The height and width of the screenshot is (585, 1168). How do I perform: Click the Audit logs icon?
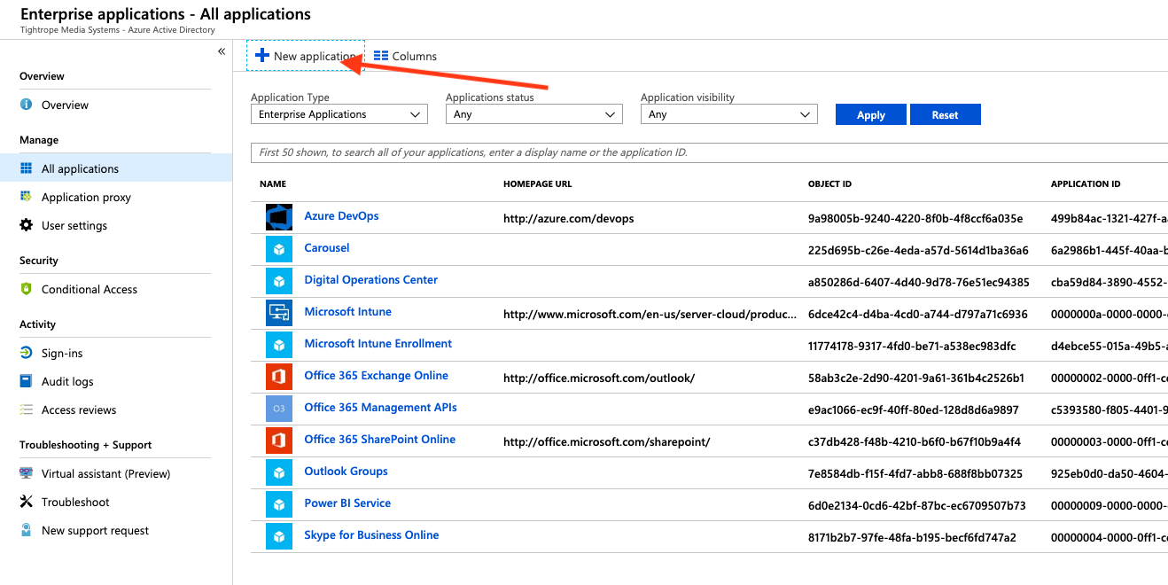point(26,381)
